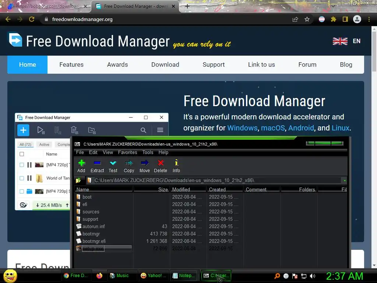This screenshot has height=283, width=377.
Task: Open the Awards page
Action: pos(117,64)
